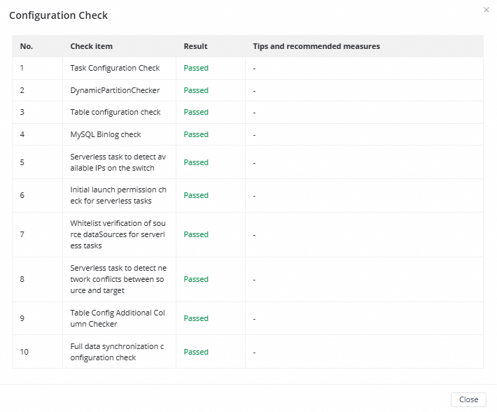Screen dimensions: 497x412
Task: Click the available IPs on switch check item
Action: (118, 162)
